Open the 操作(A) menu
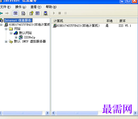Image resolution: width=138 pixels, height=119 pixels. (21, 7)
